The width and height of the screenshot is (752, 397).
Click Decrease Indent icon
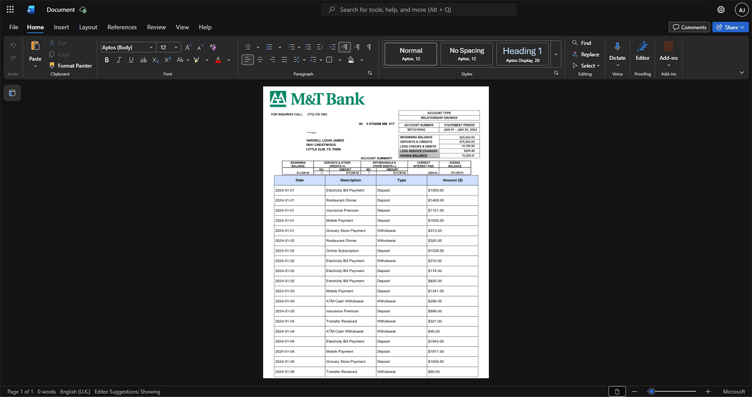[x=320, y=47]
